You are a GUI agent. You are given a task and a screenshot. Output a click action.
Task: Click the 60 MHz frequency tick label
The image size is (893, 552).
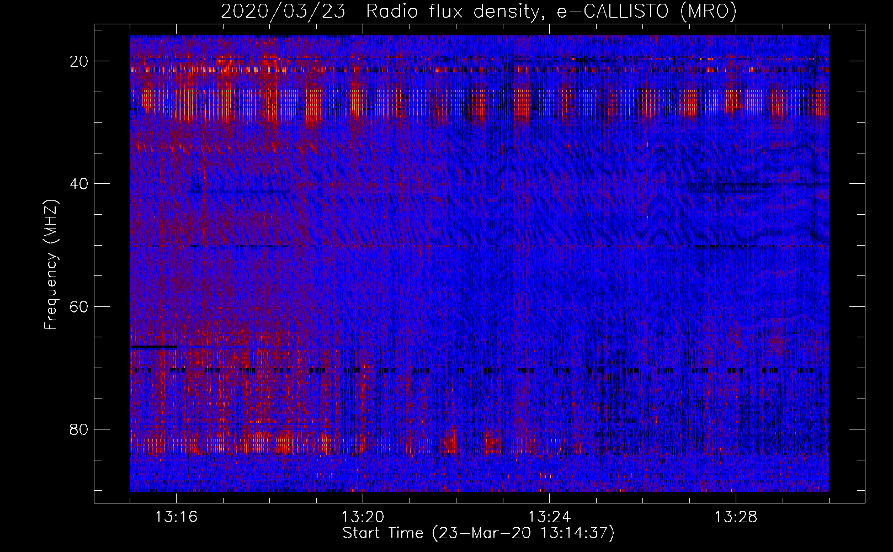tap(79, 306)
